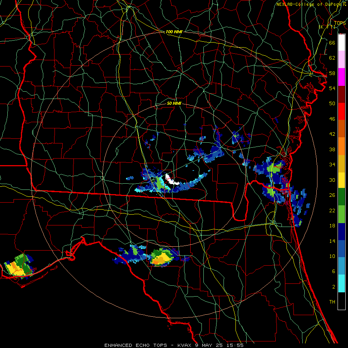The height and width of the screenshot is (348, 348).
Task: Click the 6 legend value
Action: point(333,271)
